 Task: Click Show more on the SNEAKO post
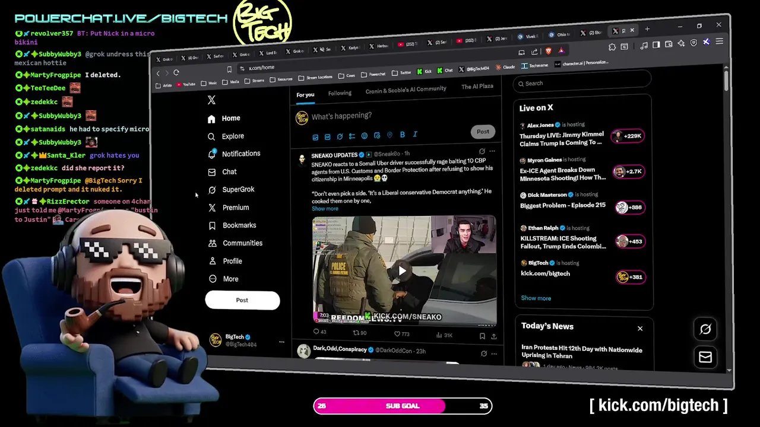point(325,209)
